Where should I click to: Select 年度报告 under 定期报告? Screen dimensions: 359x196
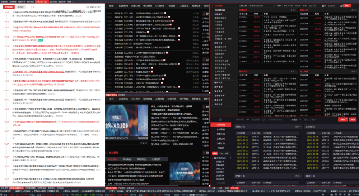click(219, 21)
